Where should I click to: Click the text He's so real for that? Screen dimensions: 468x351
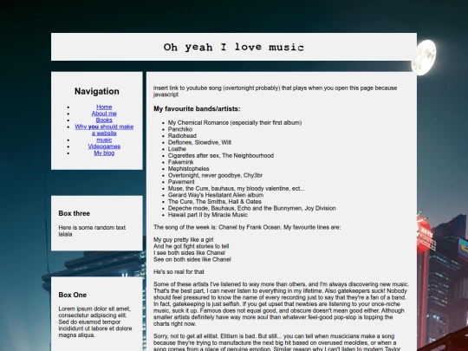pyautogui.click(x=179, y=271)
